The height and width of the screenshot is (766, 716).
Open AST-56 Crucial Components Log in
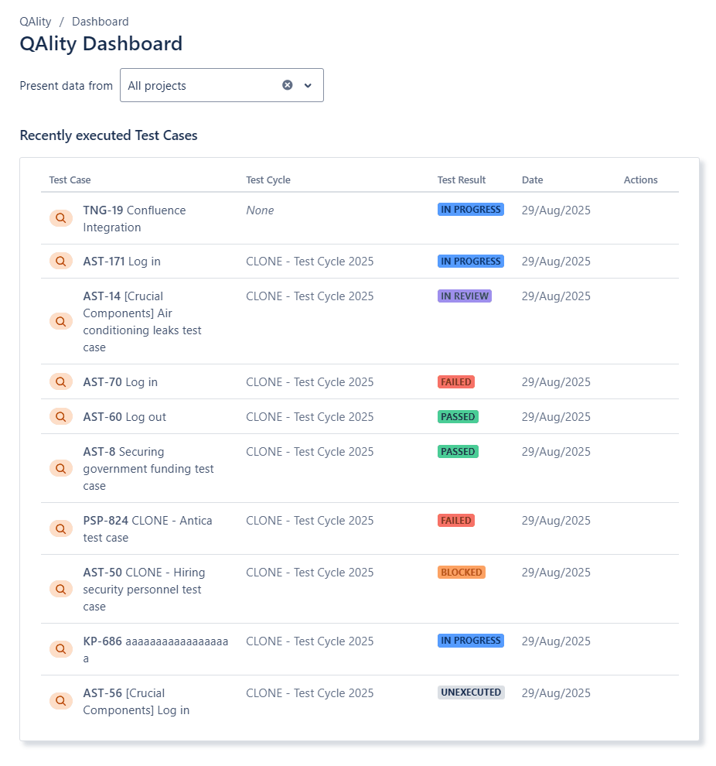(x=136, y=702)
